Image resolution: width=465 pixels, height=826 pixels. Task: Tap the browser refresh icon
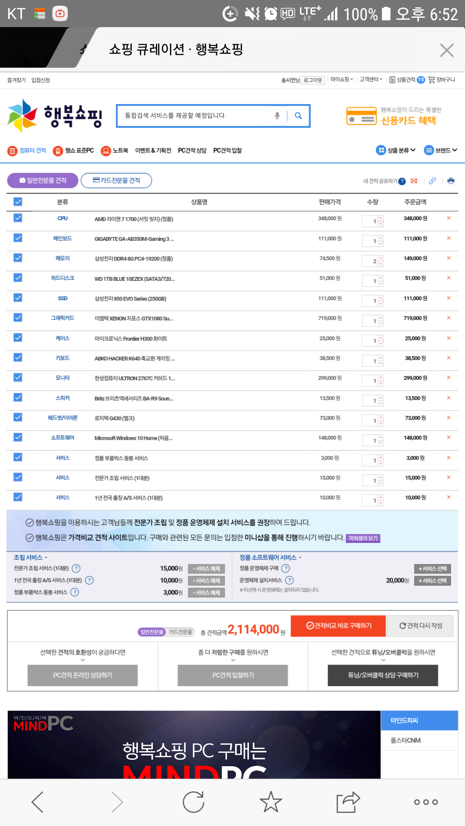(193, 802)
